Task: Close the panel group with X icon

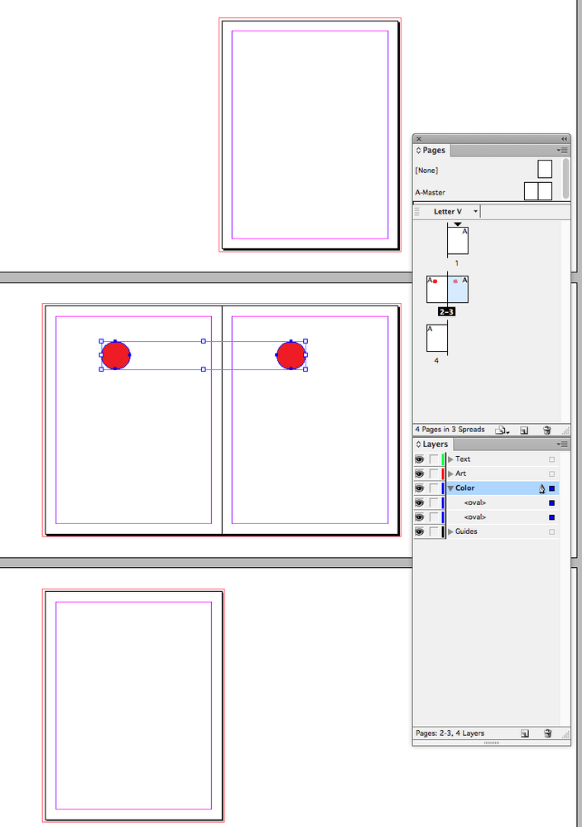Action: 418,139
